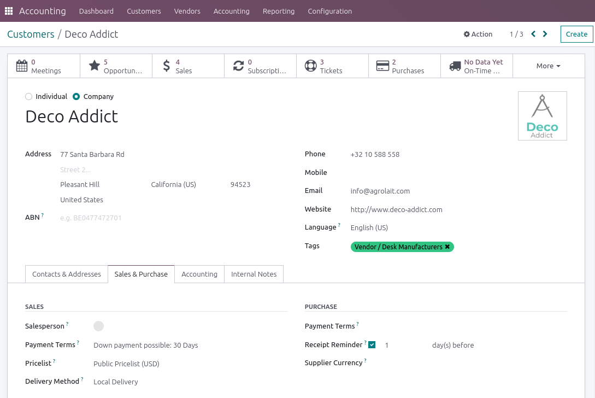The image size is (595, 398).
Task: Open Opportunities star stat button
Action: [116, 66]
